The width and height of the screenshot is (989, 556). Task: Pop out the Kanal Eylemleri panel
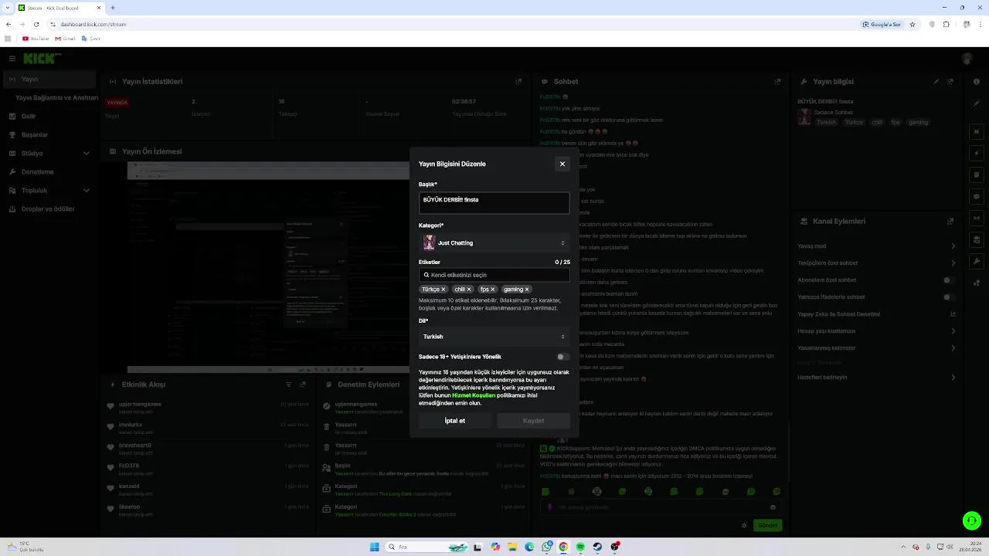pos(950,221)
